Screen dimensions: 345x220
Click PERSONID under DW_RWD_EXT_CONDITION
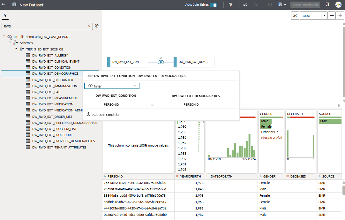[x=111, y=105]
